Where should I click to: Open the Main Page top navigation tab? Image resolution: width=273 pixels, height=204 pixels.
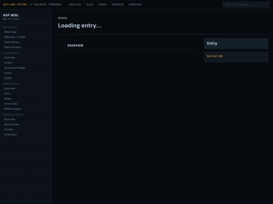pos(75,5)
